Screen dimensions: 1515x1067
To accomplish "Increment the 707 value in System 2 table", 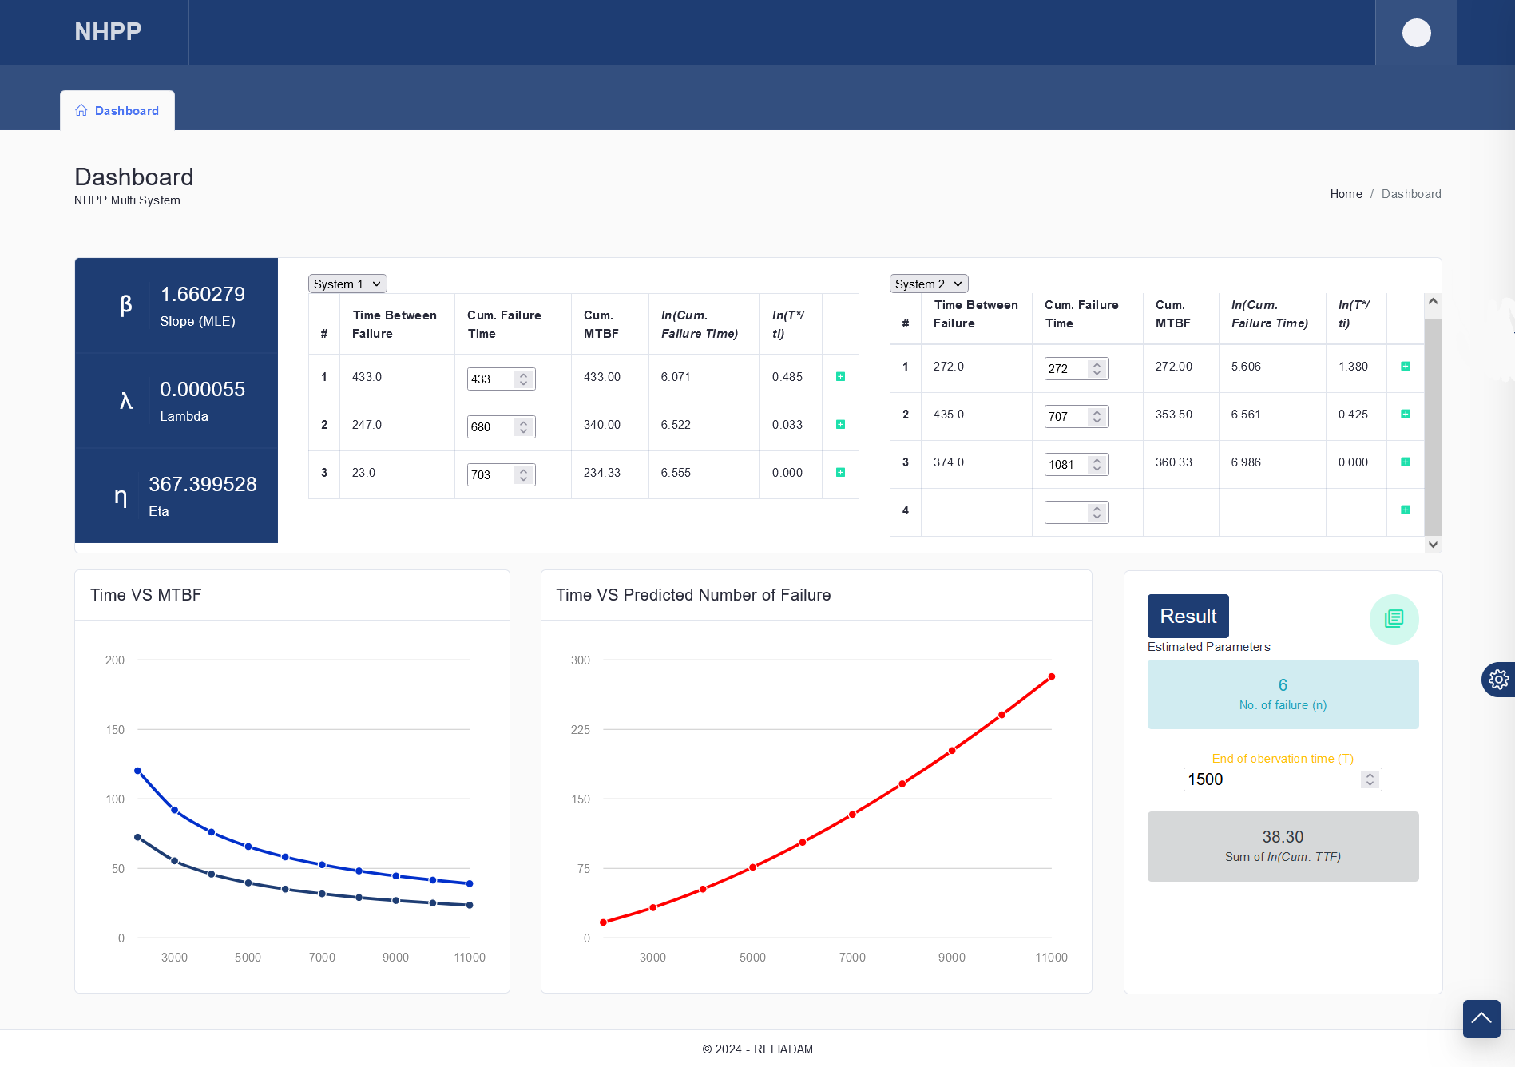I will coord(1098,412).
